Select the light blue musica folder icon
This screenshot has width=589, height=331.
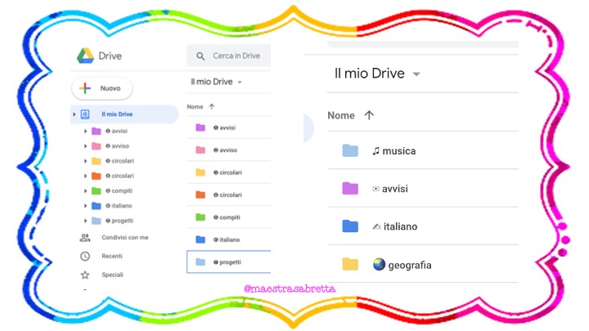pos(350,150)
